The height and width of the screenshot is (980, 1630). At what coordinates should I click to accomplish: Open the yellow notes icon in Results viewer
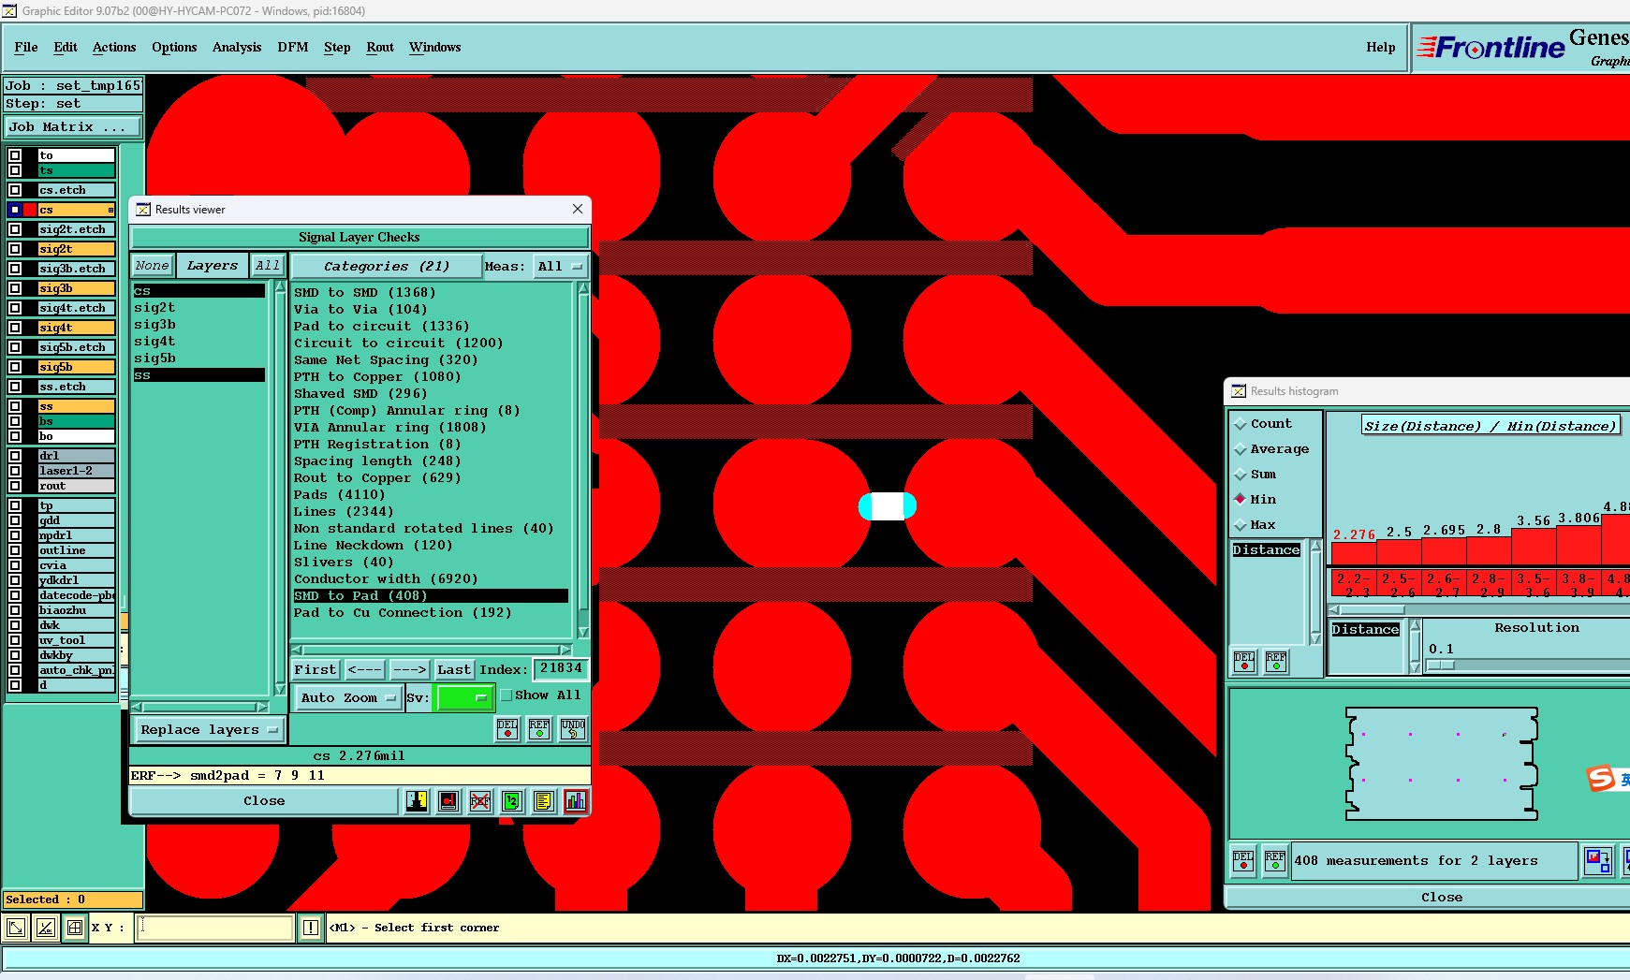(543, 801)
